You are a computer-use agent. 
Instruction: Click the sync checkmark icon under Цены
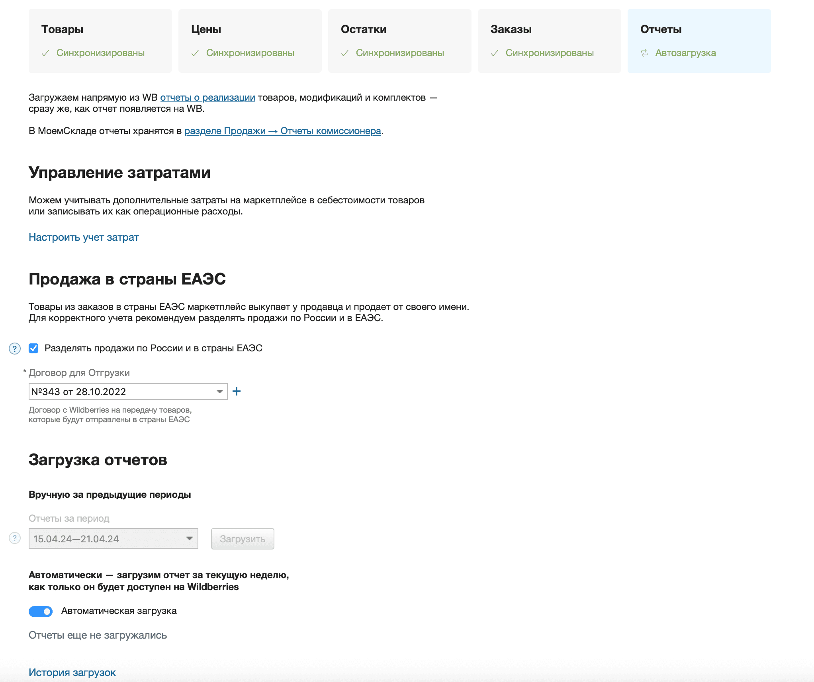pos(196,53)
